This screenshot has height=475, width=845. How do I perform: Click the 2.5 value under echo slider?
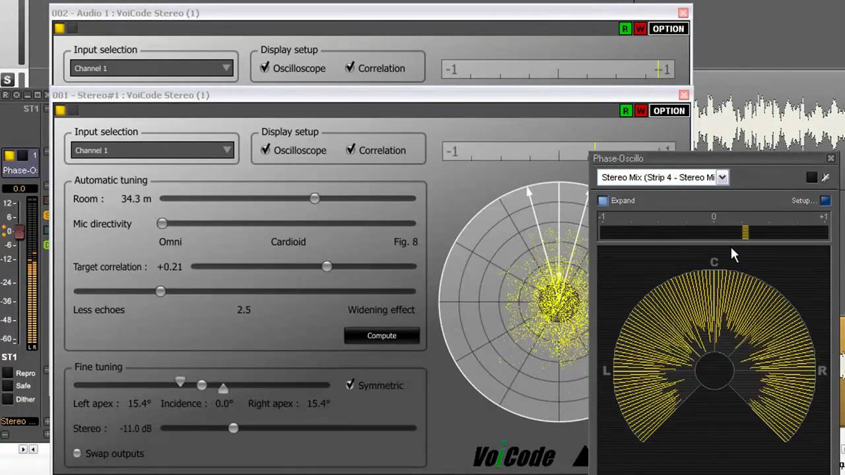pyautogui.click(x=244, y=309)
